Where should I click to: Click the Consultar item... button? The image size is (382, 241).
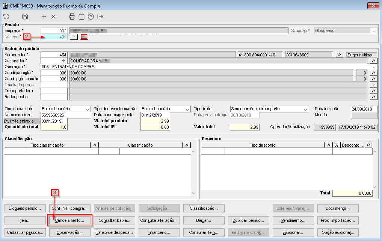pos(204,232)
